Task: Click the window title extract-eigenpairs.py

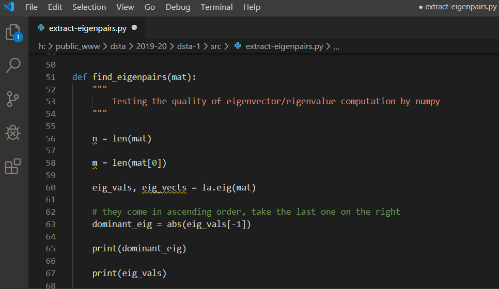Action: coord(461,7)
